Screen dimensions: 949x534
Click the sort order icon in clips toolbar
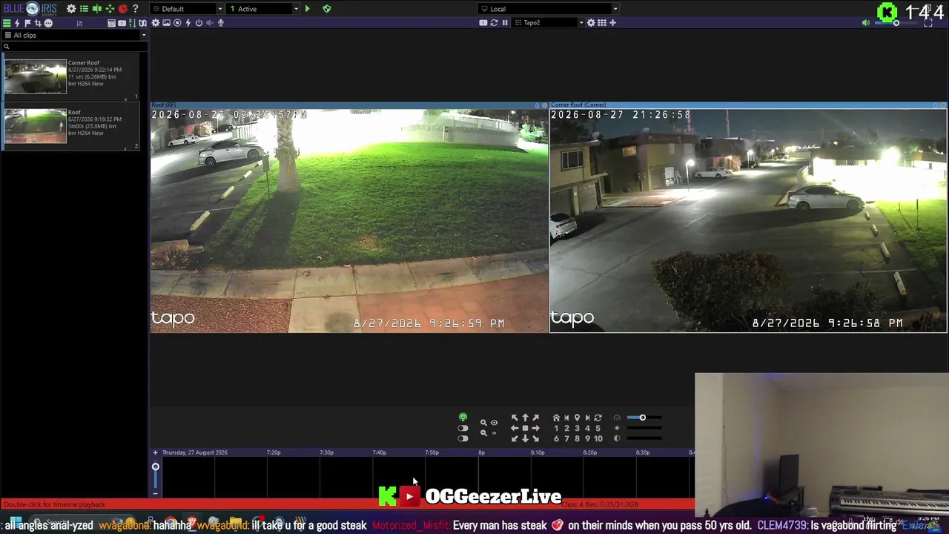(132, 23)
